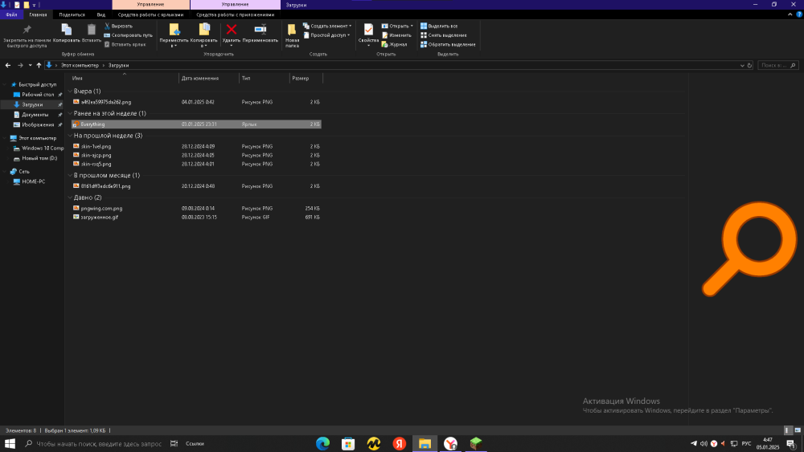Image resolution: width=804 pixels, height=452 pixels.
Task: Open Properties of selected file
Action: point(368,35)
